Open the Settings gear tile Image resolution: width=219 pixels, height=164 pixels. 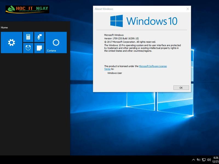(x=11, y=42)
